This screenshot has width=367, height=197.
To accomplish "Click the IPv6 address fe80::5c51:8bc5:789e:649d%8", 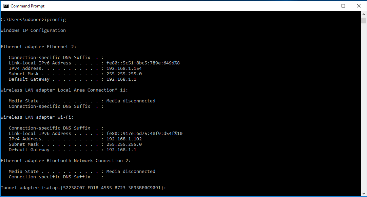I will point(143,63).
